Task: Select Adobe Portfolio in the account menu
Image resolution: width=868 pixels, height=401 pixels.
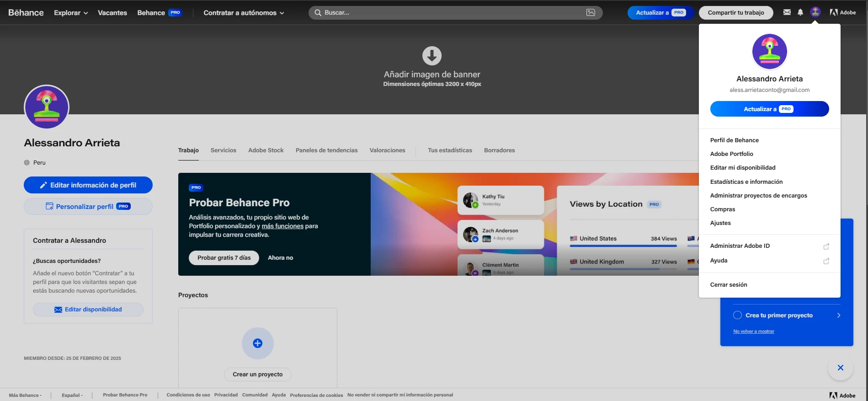Action: (x=731, y=154)
